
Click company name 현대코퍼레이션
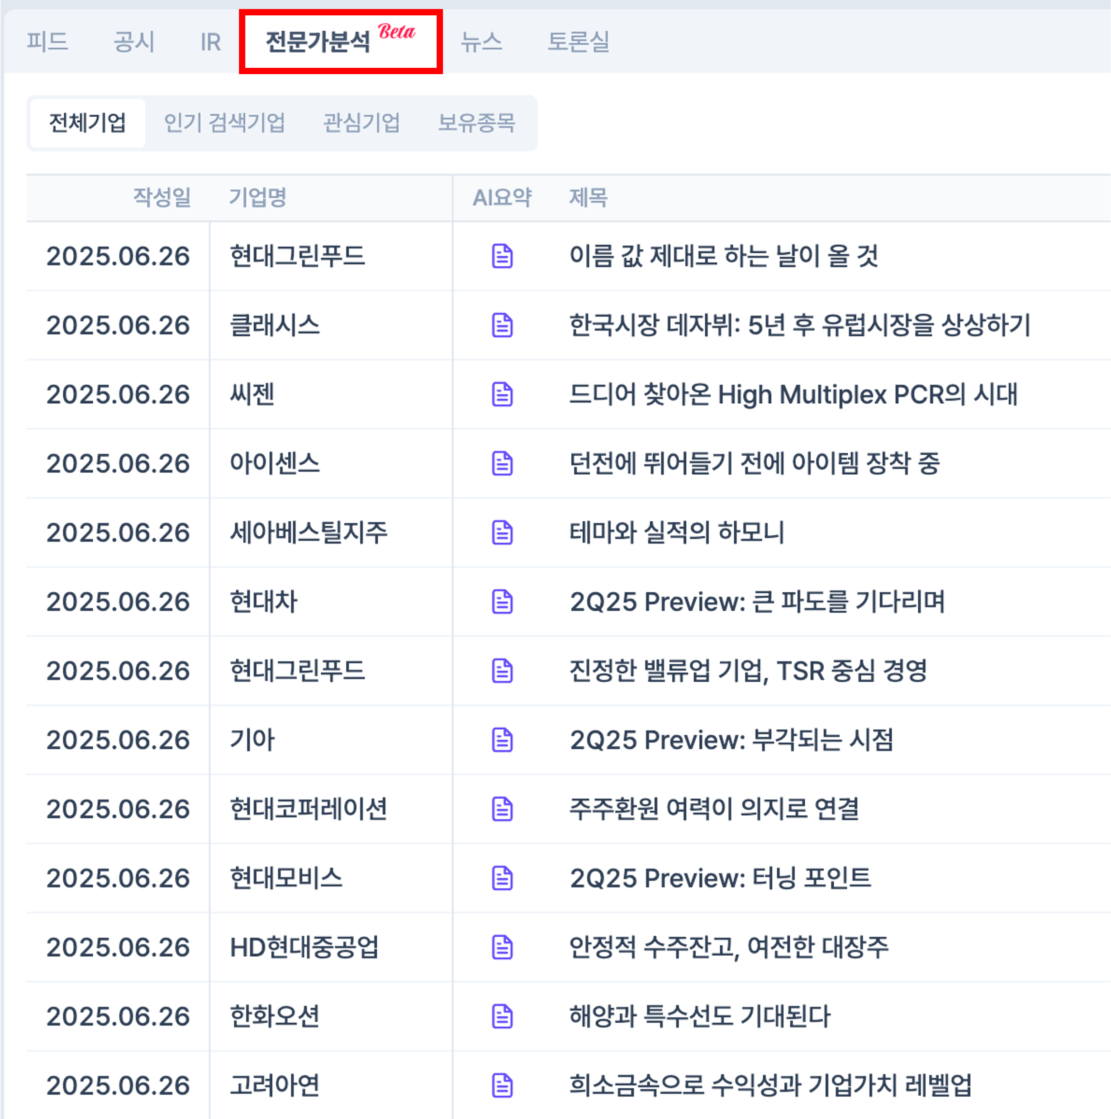click(309, 809)
